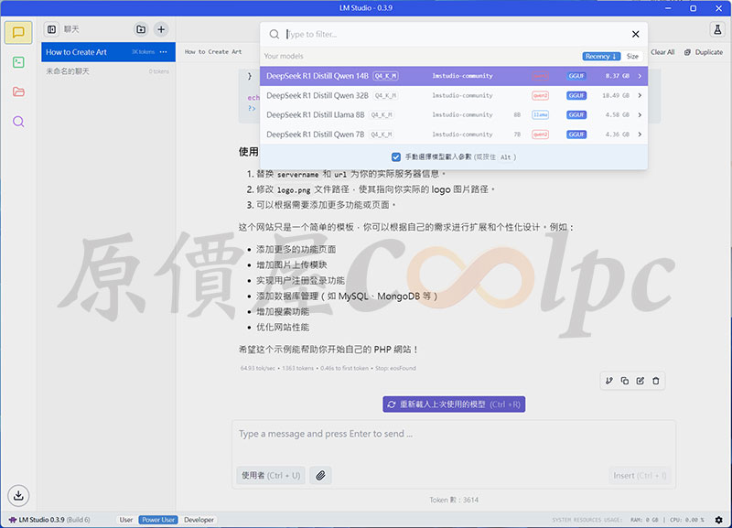Click the Q4_K_M tag on Qwen 14B
Image resolution: width=732 pixels, height=528 pixels.
385,76
